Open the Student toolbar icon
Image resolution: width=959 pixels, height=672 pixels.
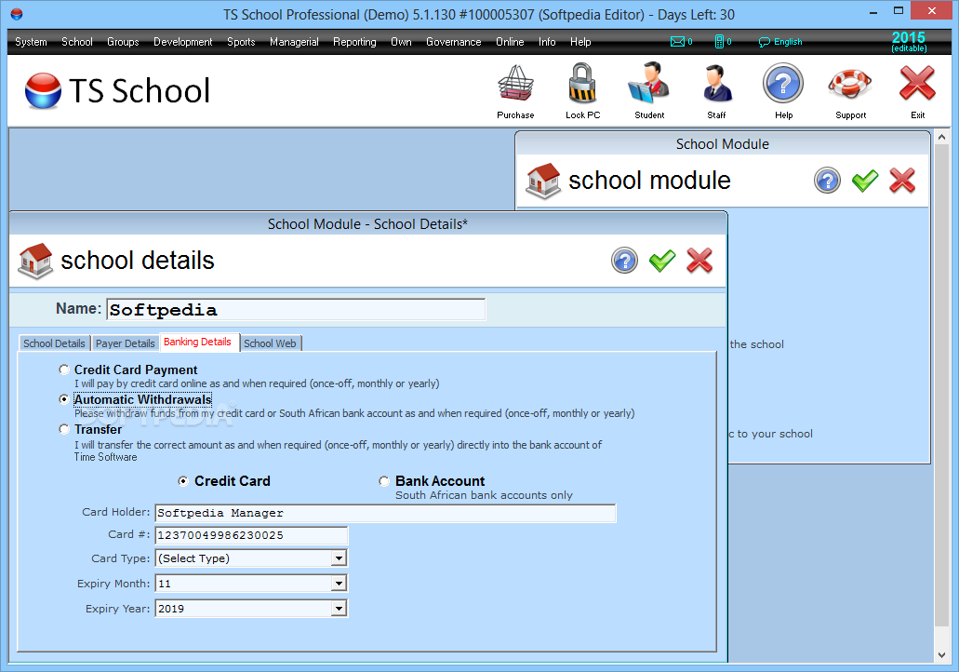coord(649,83)
